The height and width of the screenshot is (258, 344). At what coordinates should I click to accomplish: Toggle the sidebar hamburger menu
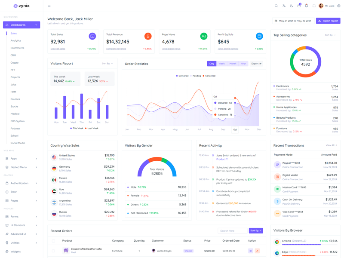[x=49, y=6]
